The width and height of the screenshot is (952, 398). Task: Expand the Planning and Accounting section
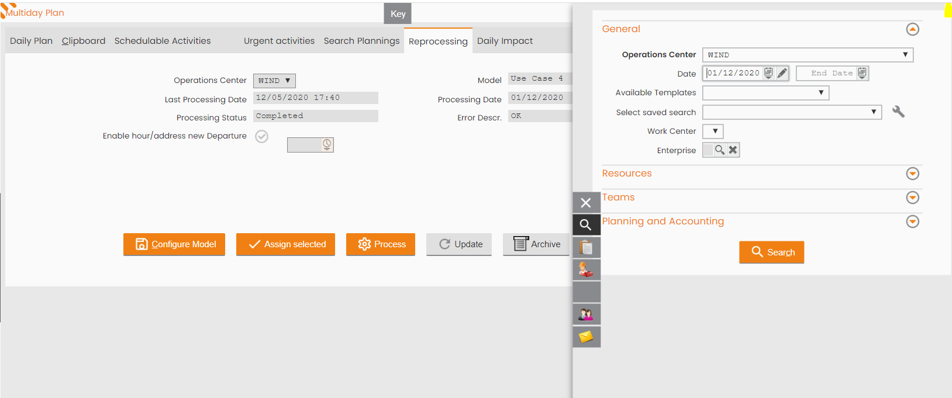912,222
